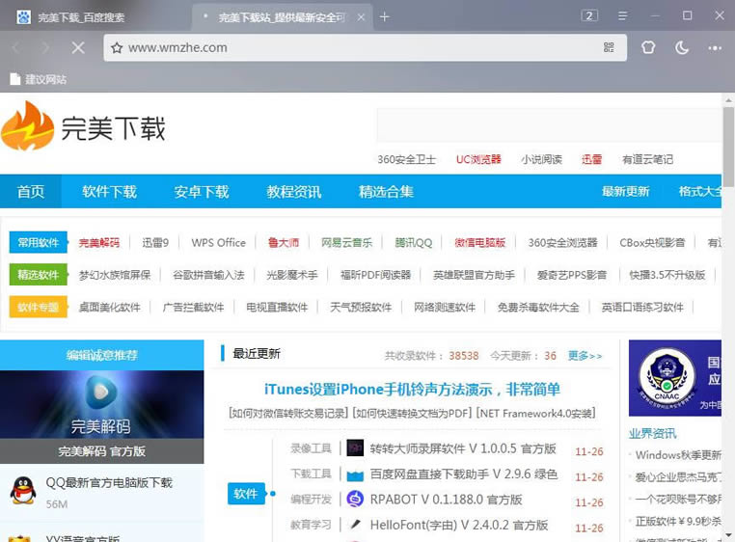Open the 建议网站 bookmark

point(39,79)
